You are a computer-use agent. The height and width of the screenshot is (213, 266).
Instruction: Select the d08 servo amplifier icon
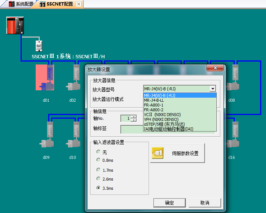tap(233, 78)
